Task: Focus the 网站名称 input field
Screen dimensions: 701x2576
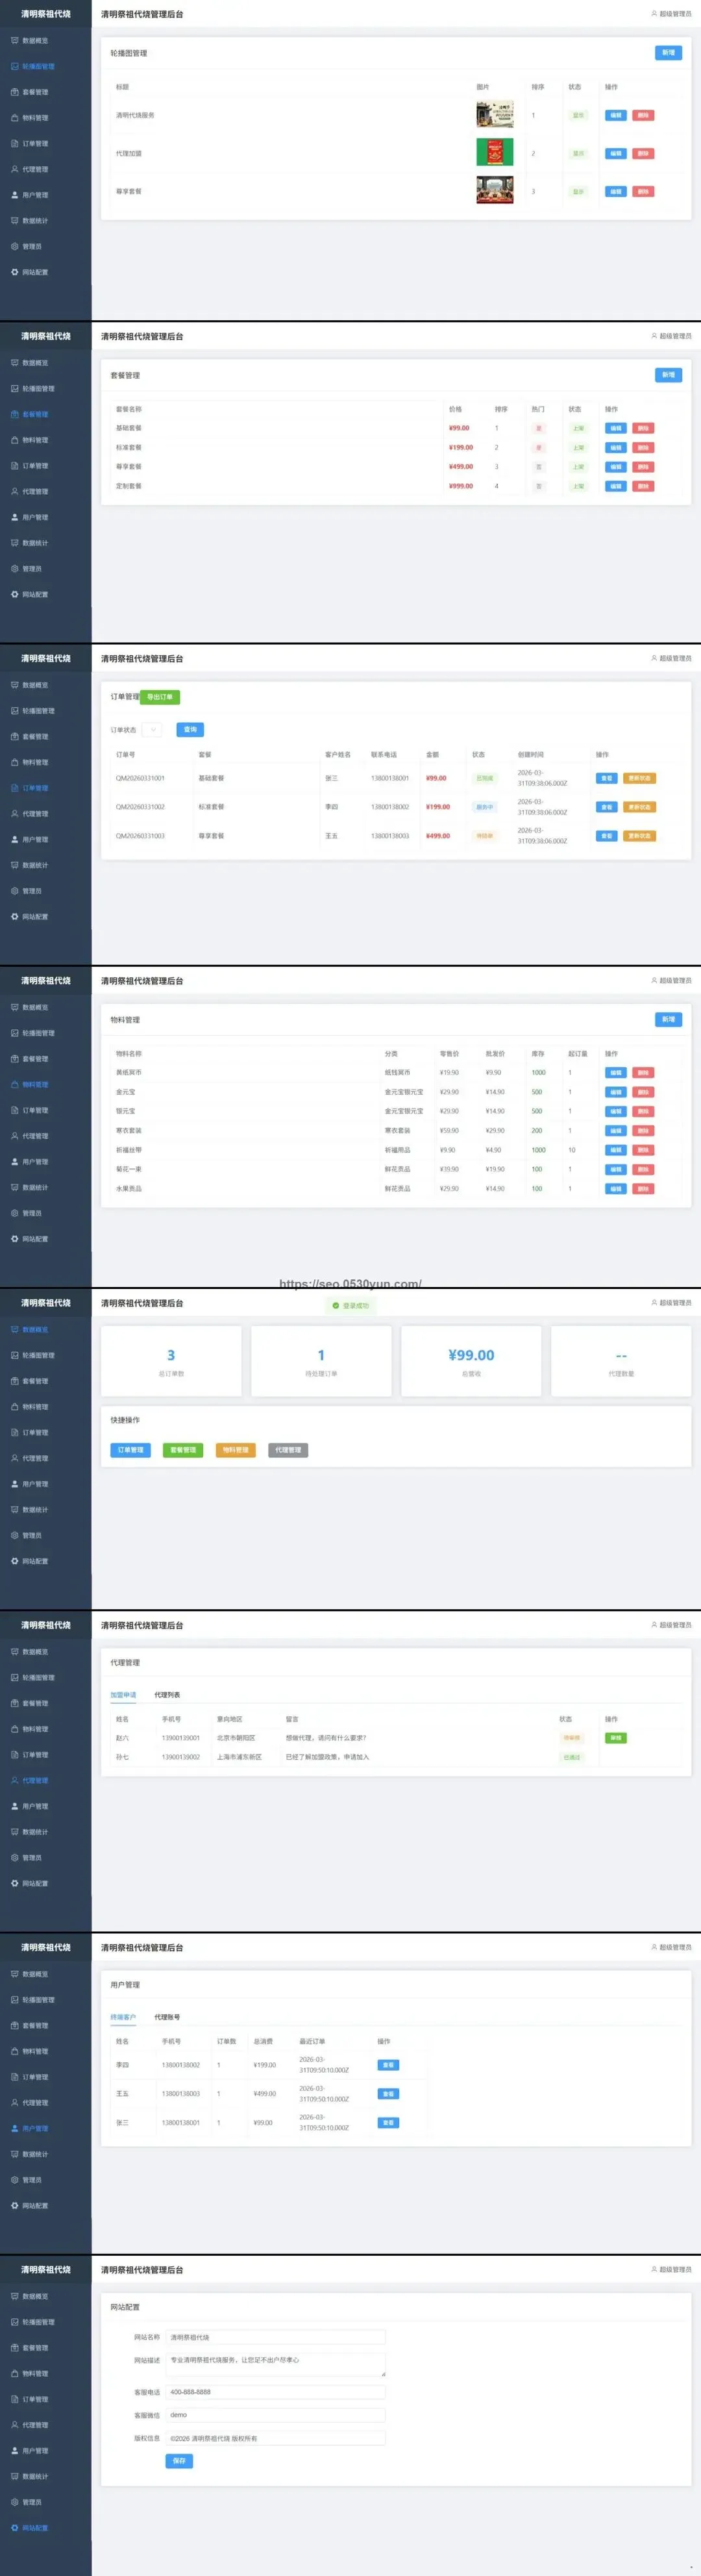Action: [275, 2337]
